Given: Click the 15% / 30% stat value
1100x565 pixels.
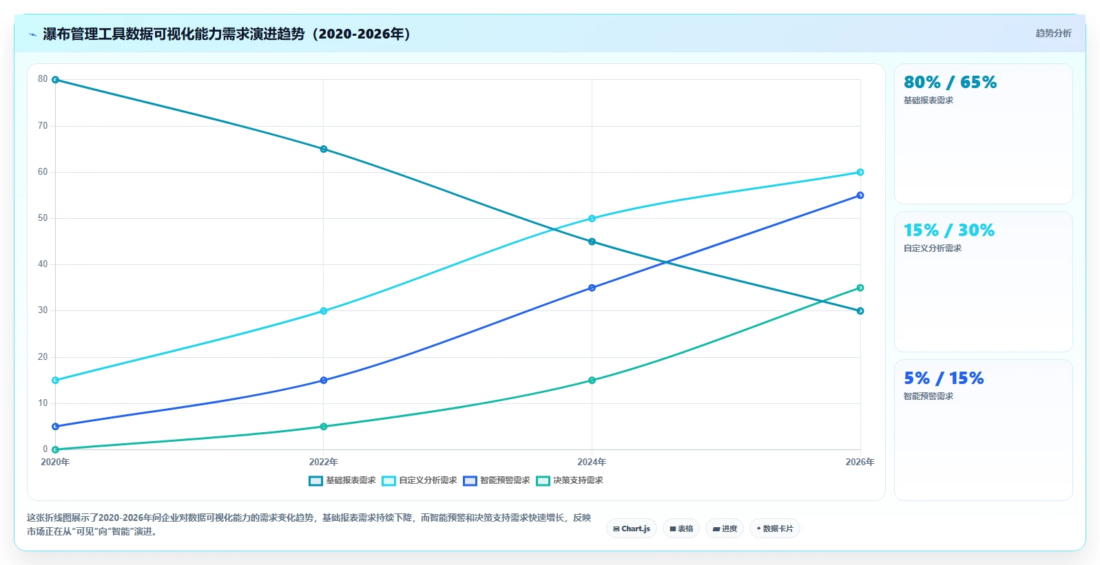Looking at the screenshot, I should pyautogui.click(x=949, y=231).
